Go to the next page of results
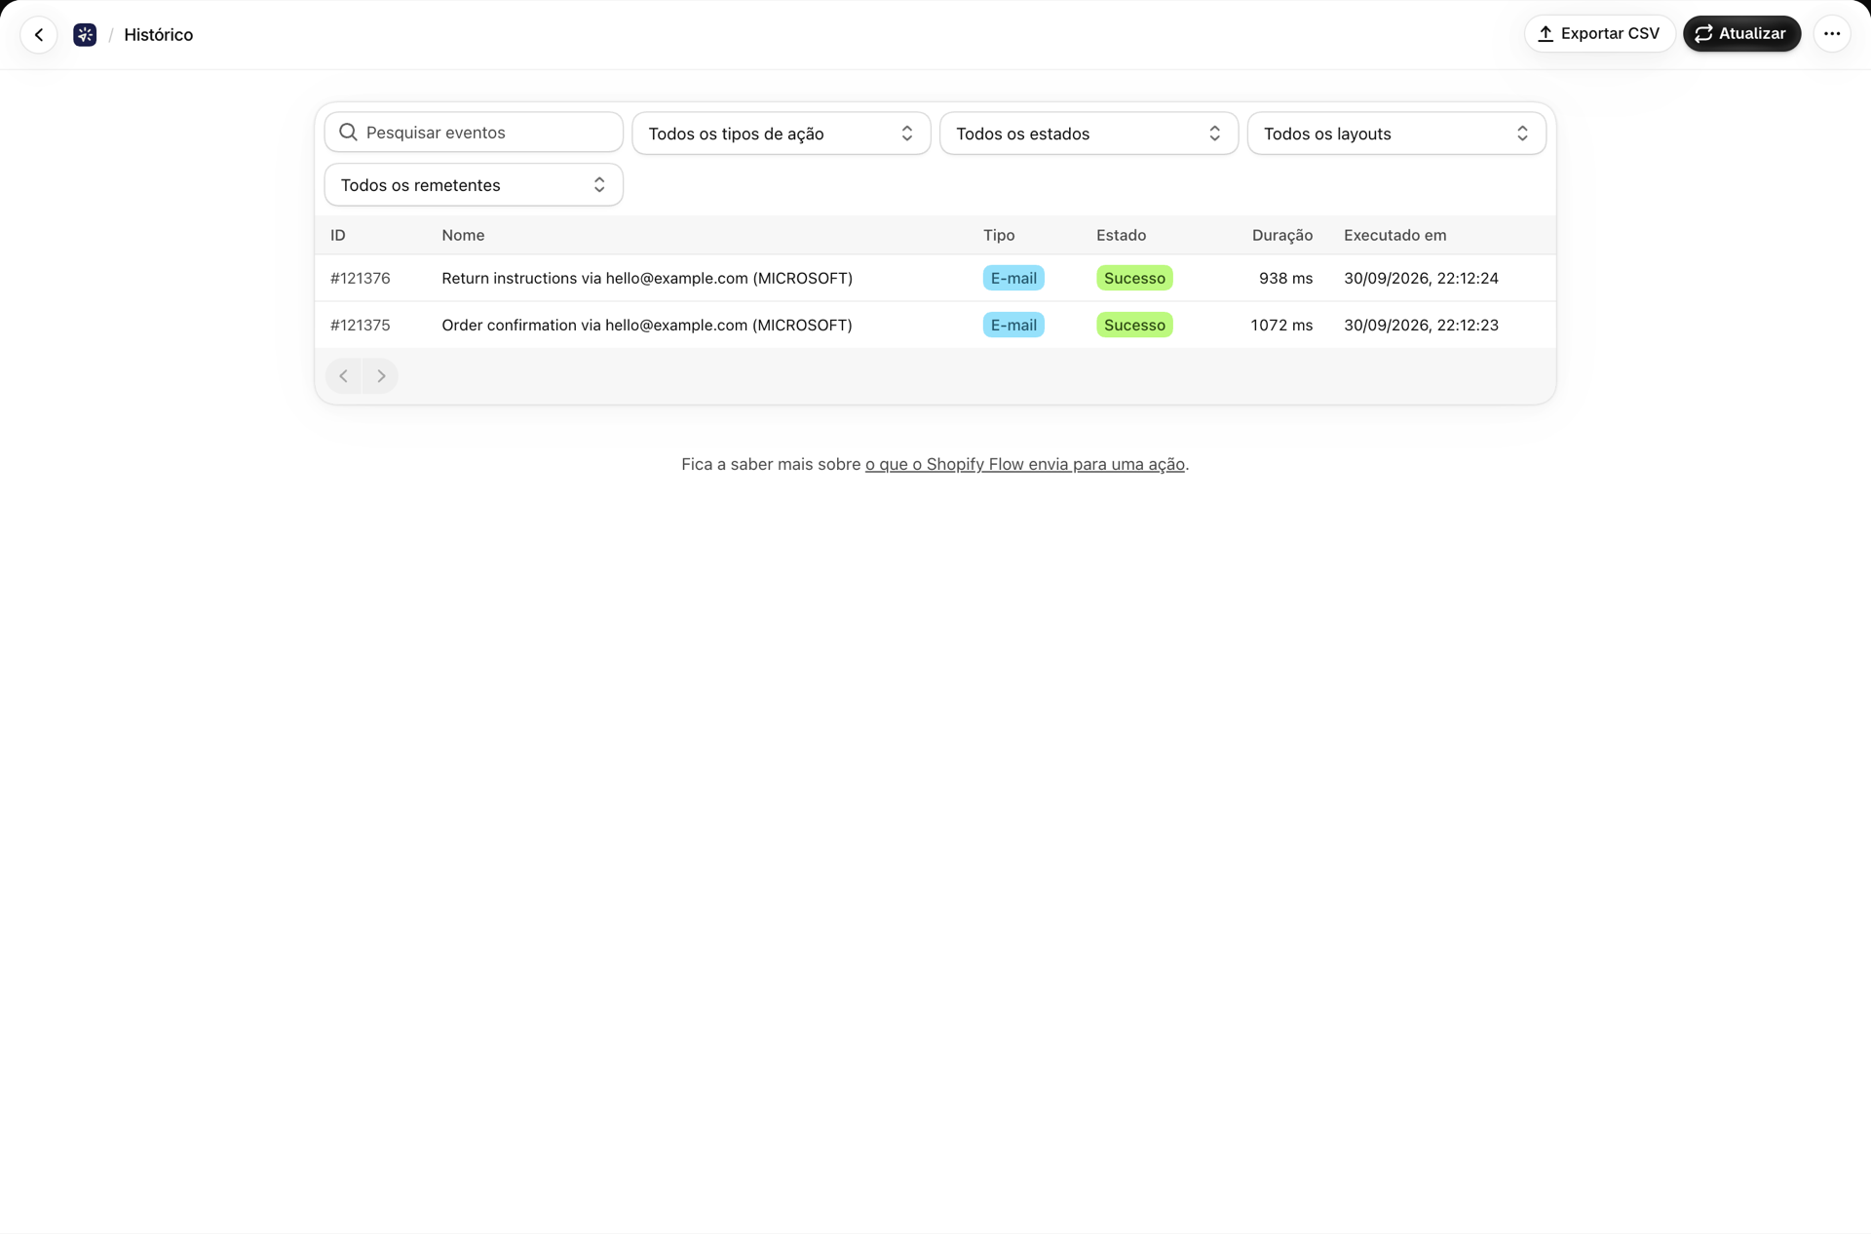The width and height of the screenshot is (1871, 1234). click(381, 376)
